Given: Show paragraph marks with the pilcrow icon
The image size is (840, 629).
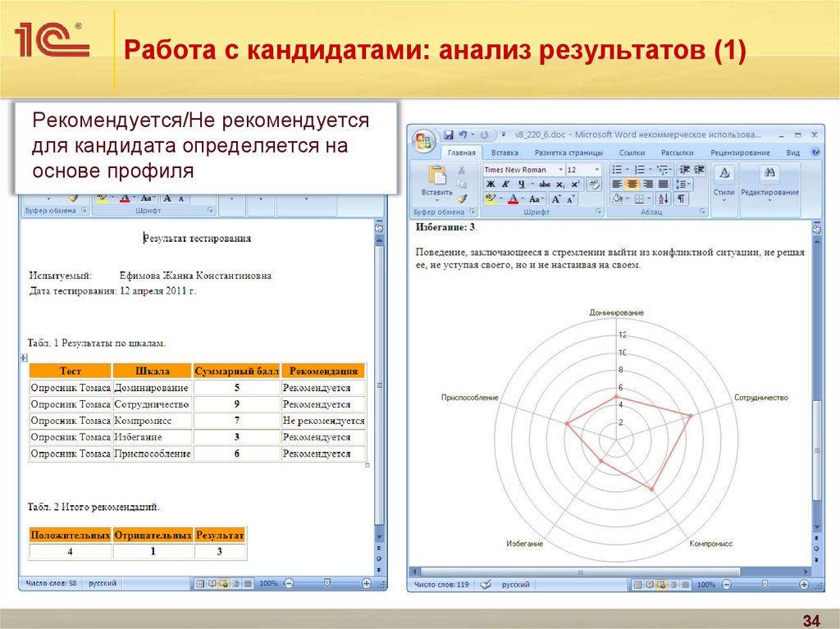Looking at the screenshot, I should (682, 198).
